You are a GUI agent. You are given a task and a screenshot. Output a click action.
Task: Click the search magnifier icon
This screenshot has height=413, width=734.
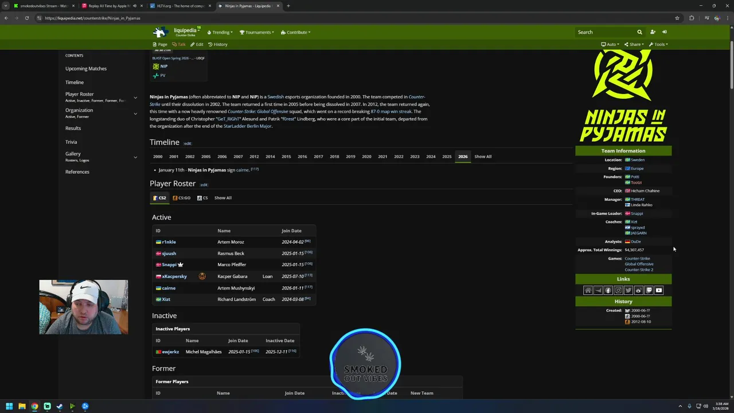click(639, 32)
